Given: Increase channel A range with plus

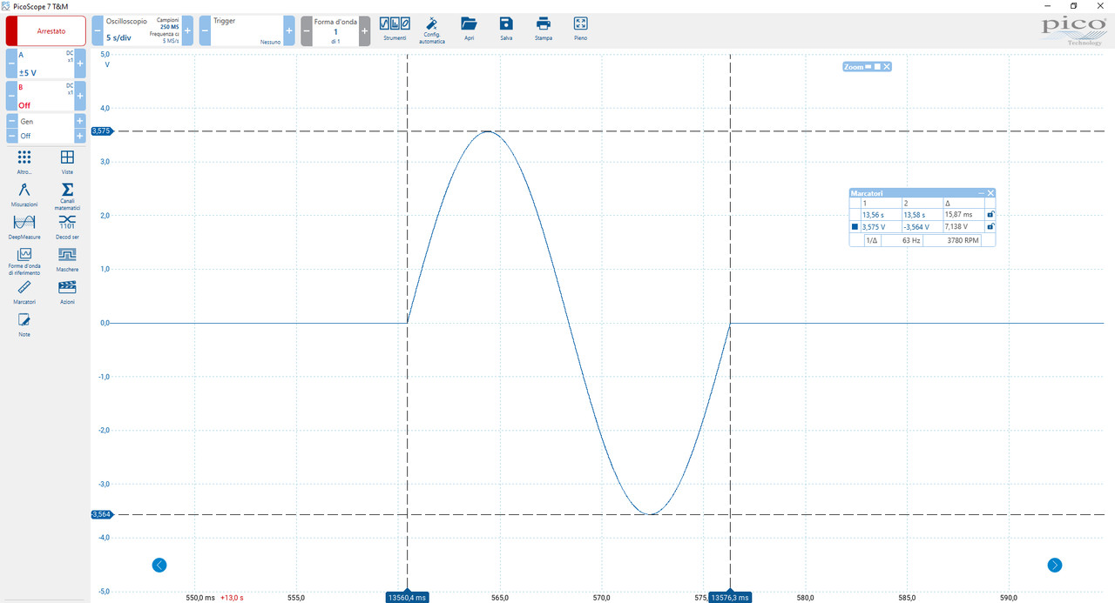Looking at the screenshot, I should 80,64.
